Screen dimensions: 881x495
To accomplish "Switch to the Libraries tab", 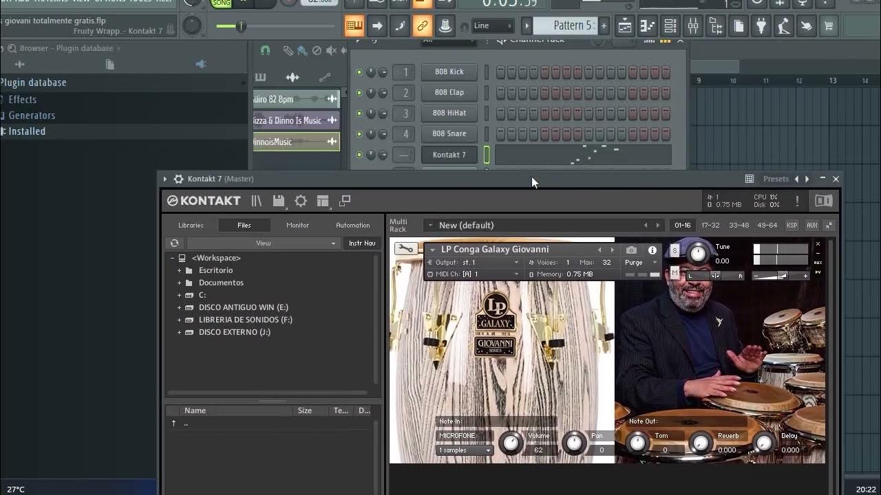I will (191, 225).
